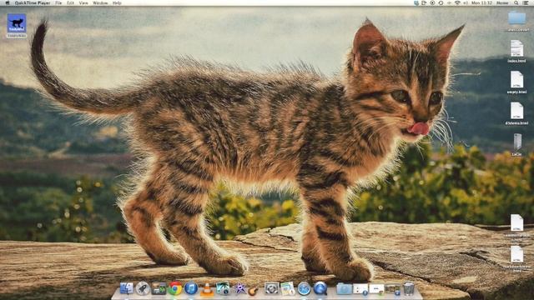
Task: Open the QuickTime Player menu
Action: [x=33, y=2]
